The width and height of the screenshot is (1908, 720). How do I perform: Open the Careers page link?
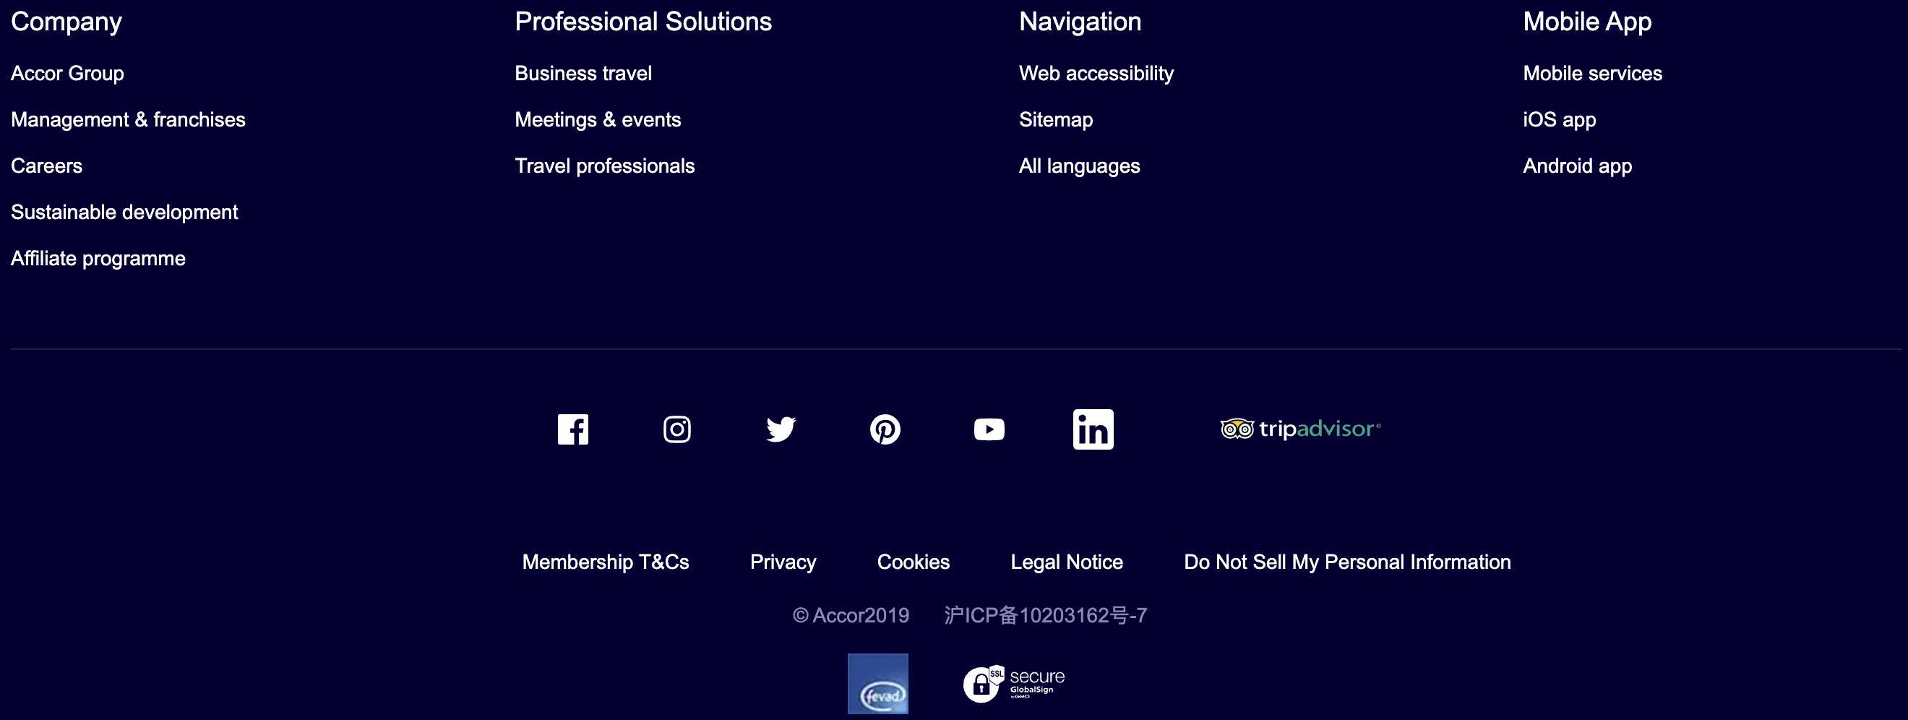point(47,166)
